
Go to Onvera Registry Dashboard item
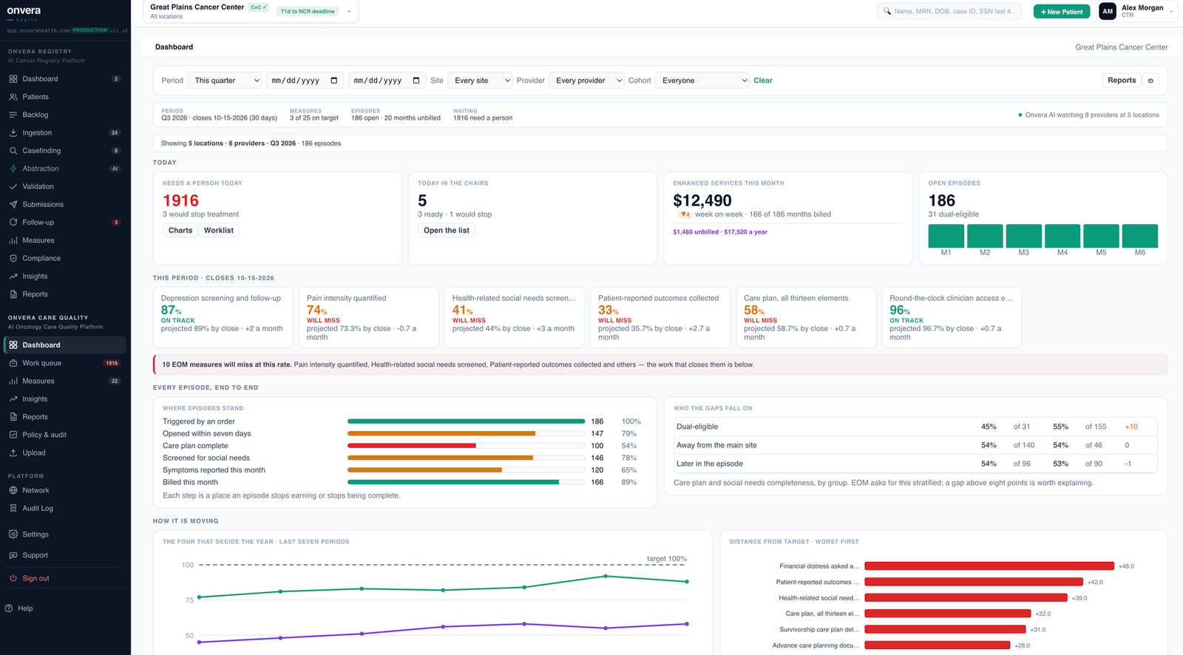point(65,79)
